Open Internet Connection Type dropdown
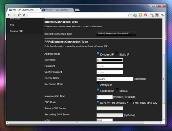Image resolution: width=172 pixels, height=131 pixels. pyautogui.click(x=116, y=34)
